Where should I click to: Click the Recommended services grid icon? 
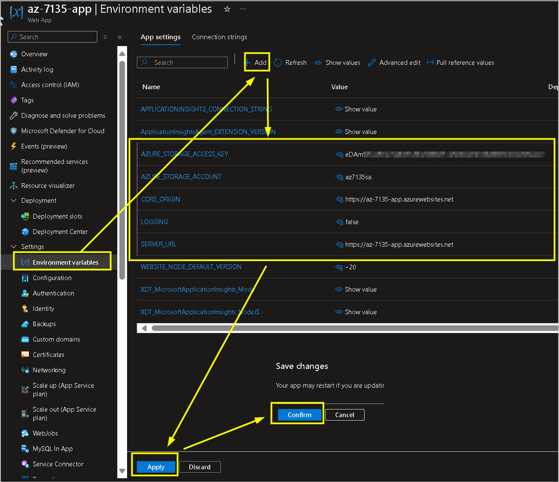13,166
